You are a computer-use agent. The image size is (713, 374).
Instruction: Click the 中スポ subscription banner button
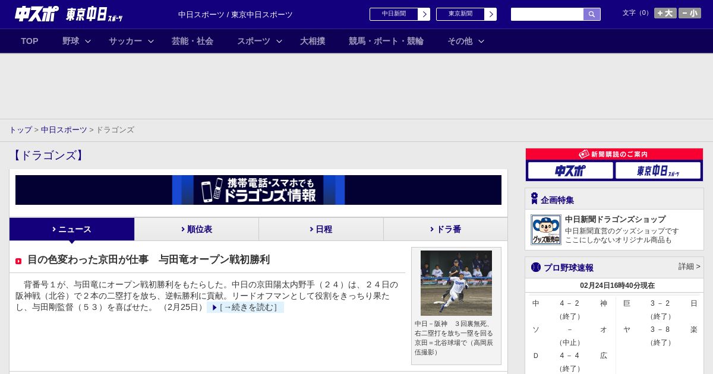pos(570,170)
